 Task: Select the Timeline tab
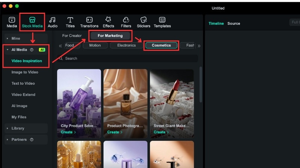216,24
